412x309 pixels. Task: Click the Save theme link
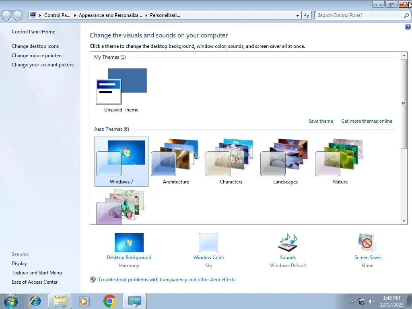(321, 121)
